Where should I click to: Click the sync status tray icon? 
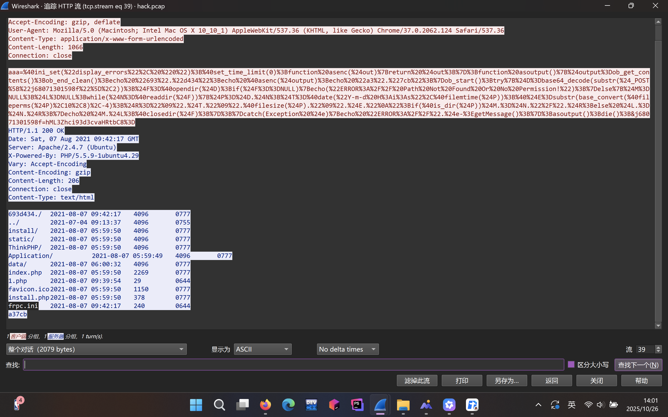click(555, 405)
